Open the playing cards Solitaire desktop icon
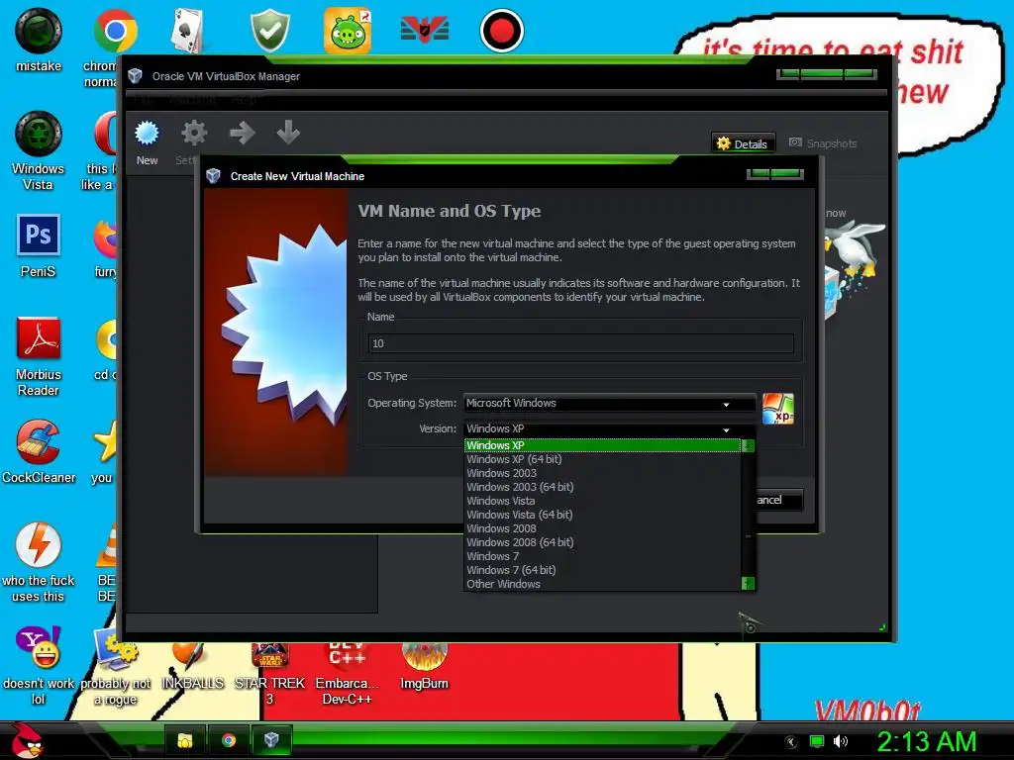 pyautogui.click(x=187, y=31)
